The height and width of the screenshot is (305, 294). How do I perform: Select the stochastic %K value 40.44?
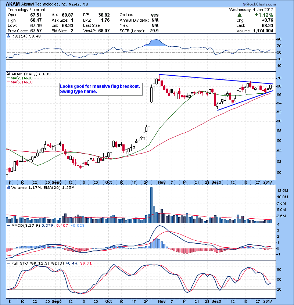tap(71, 263)
